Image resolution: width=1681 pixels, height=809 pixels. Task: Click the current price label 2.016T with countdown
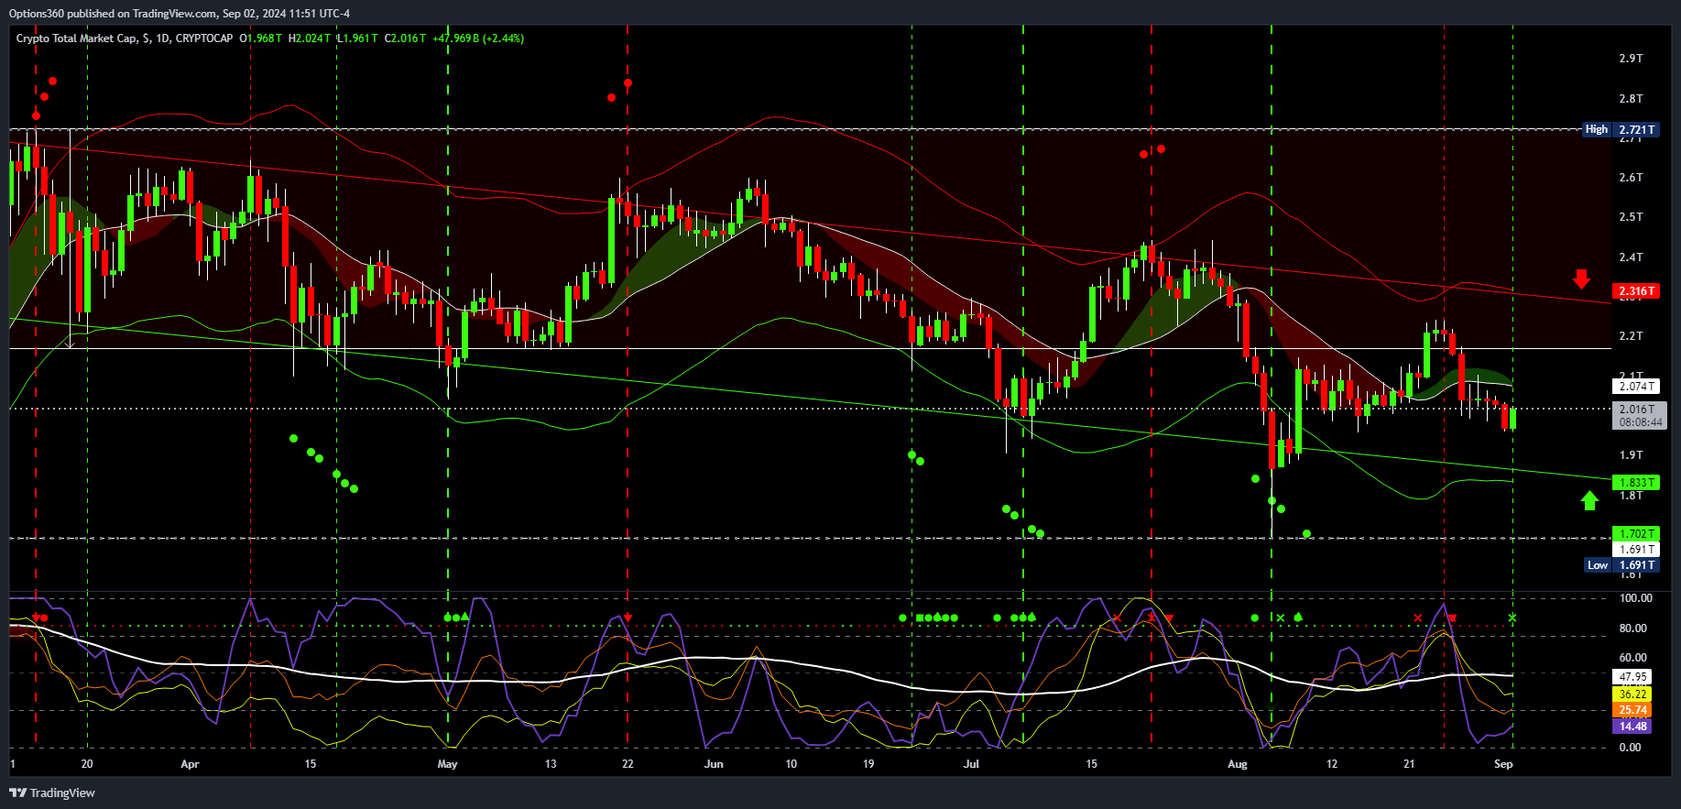[1639, 416]
